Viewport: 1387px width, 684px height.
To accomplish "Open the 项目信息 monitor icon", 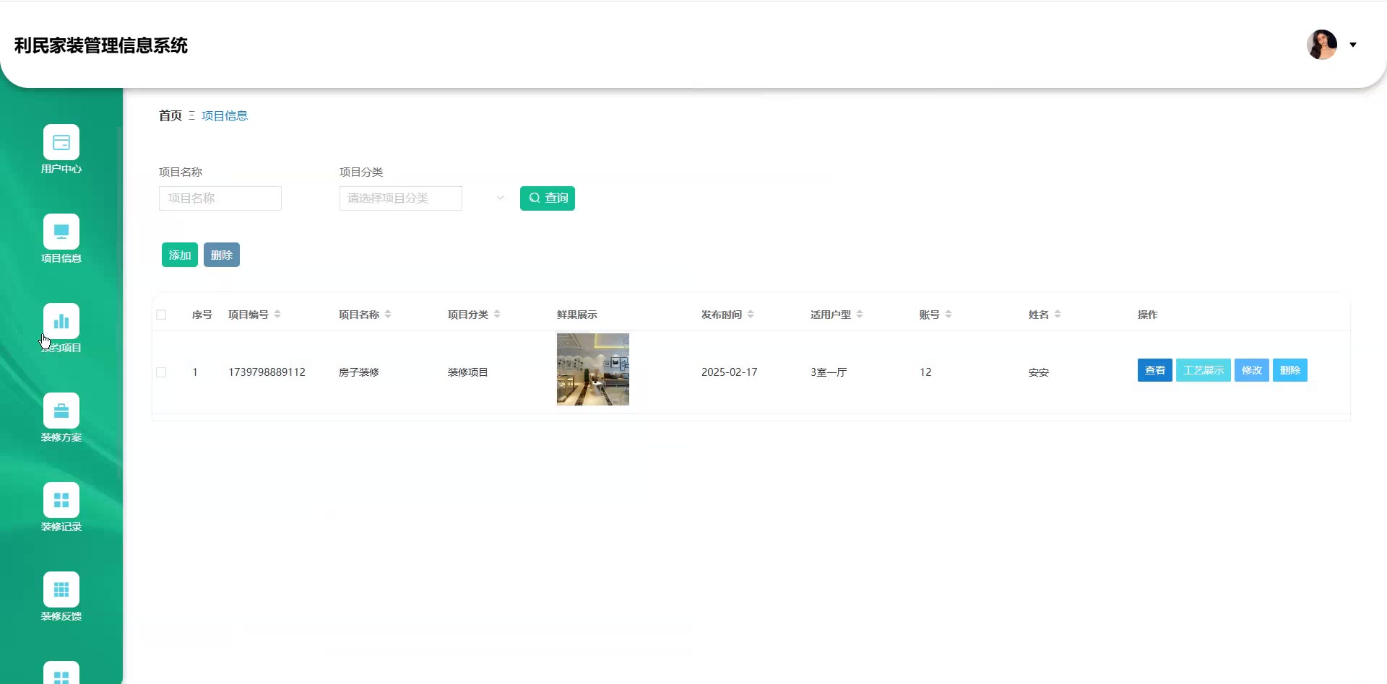I will pyautogui.click(x=61, y=232).
